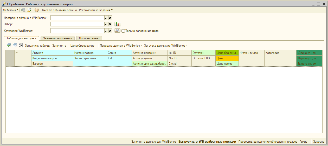Click Заполнить данные для WildBerries
This screenshot has height=146, width=328.
point(154,142)
